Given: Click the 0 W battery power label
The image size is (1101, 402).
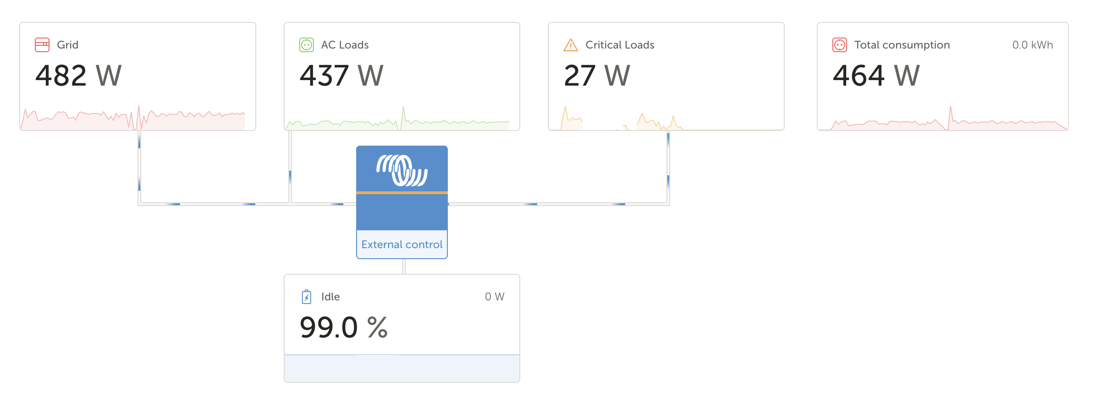Looking at the screenshot, I should coord(495,297).
